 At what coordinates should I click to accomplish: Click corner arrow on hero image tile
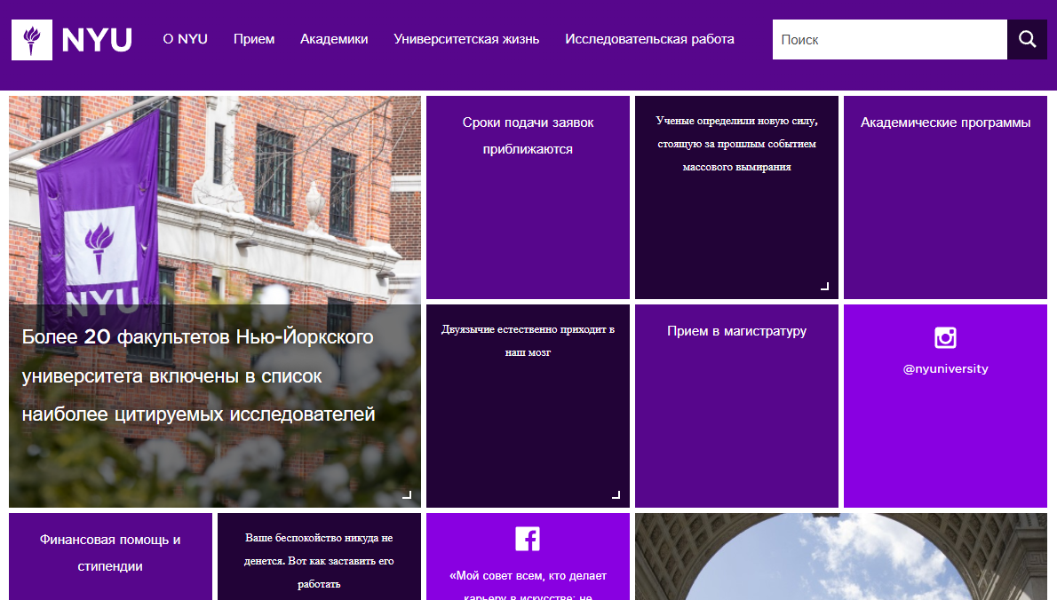[407, 495]
